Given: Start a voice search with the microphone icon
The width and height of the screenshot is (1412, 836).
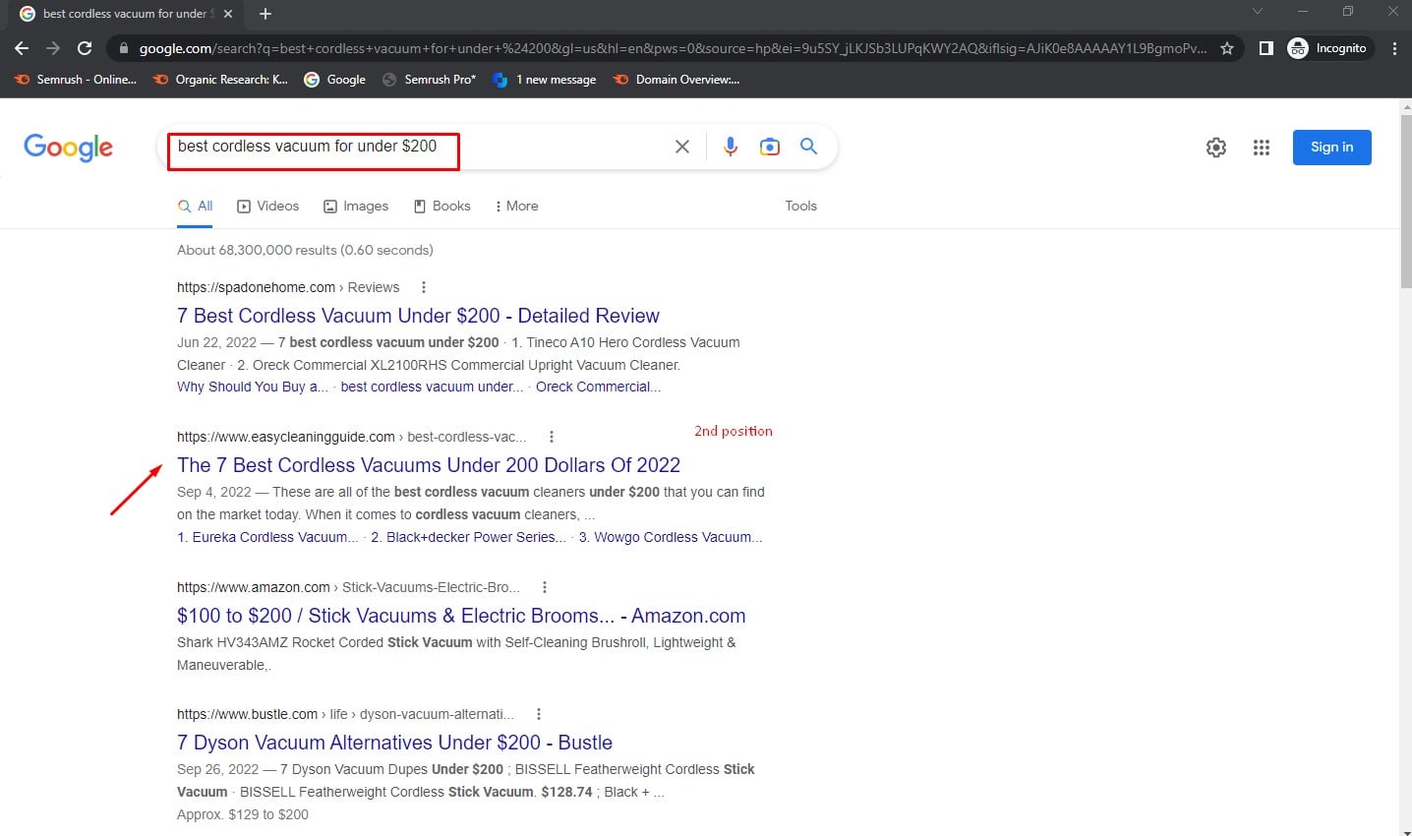Looking at the screenshot, I should tap(731, 146).
